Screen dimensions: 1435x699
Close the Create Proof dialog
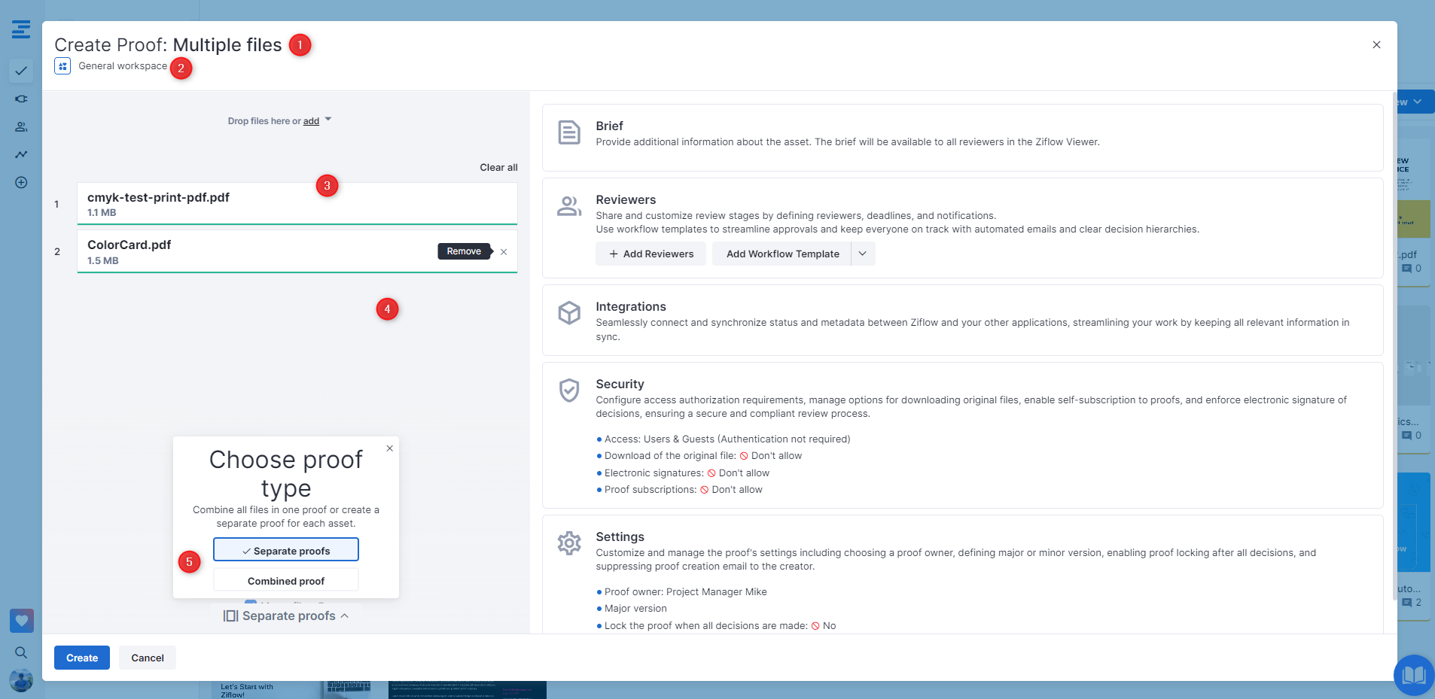[x=1376, y=45]
